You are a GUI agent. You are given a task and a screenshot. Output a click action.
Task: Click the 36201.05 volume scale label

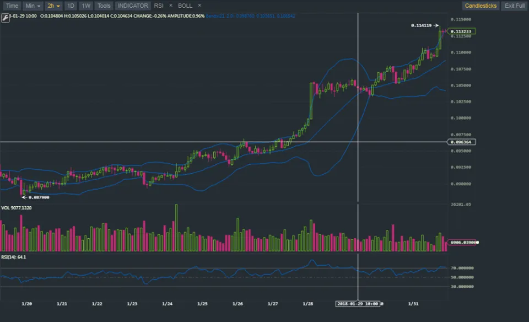(461, 204)
